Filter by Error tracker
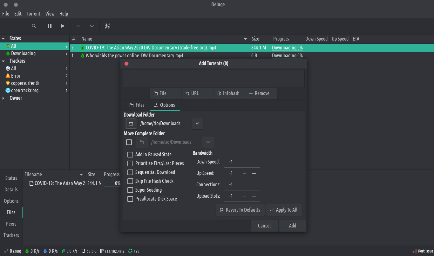Image resolution: width=434 pixels, height=256 pixels. [35, 76]
